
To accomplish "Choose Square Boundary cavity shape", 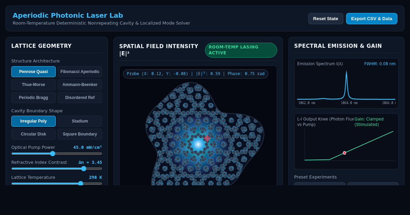I will point(80,134).
